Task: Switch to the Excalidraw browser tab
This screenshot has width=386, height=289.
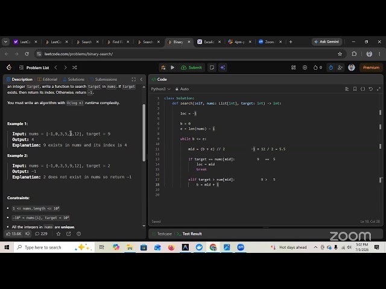Action: pyautogui.click(x=209, y=42)
